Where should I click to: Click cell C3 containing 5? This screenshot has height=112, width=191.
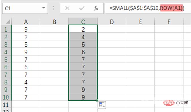(83, 44)
